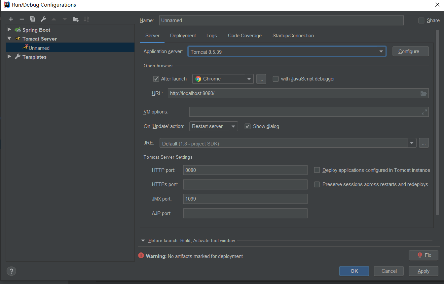The width and height of the screenshot is (444, 284).
Task: Move configuration down with the arrow icon
Action: click(65, 19)
